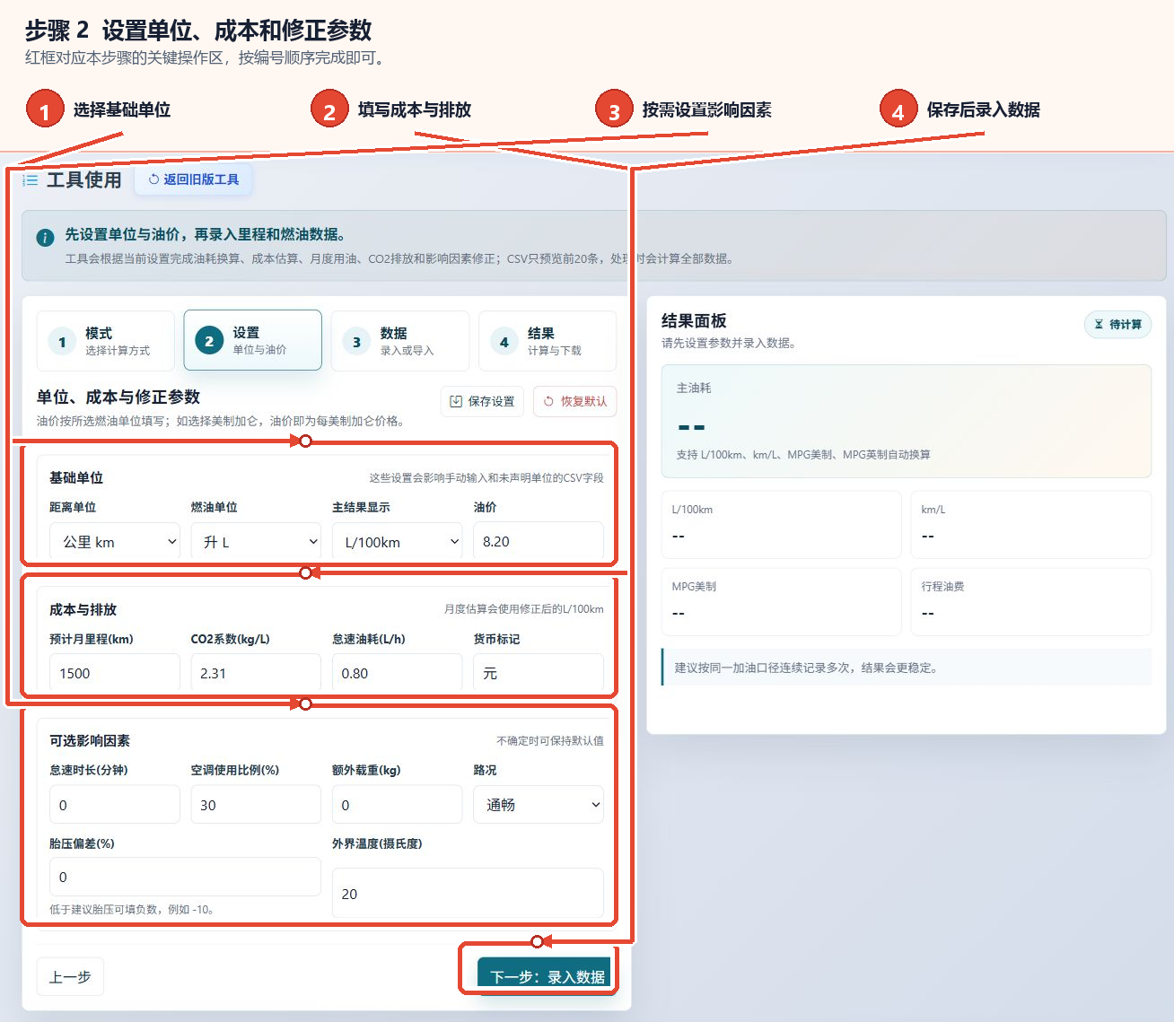Open the 距离单位 dropdown showing 公里 km
The image size is (1174, 1022).
tap(114, 542)
